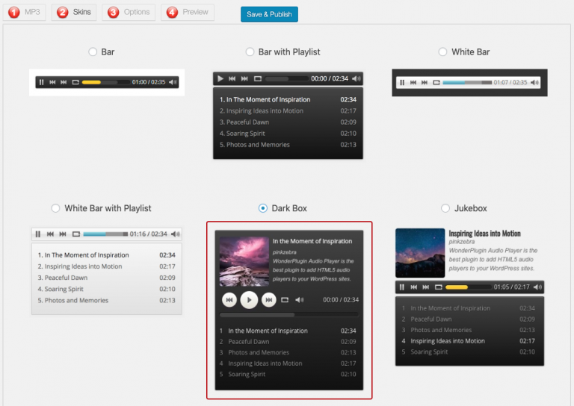Select the Bar skin radio button

[93, 52]
